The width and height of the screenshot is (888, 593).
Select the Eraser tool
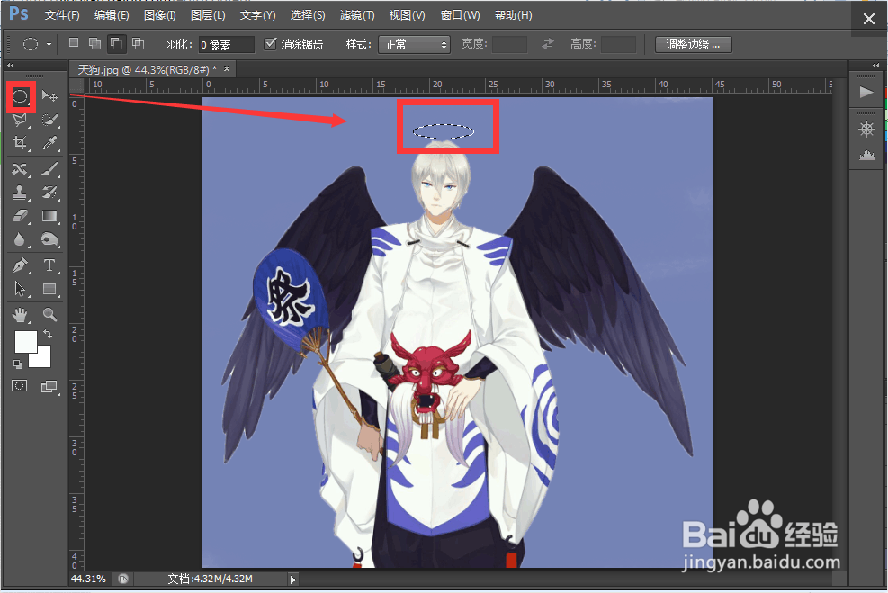21,216
